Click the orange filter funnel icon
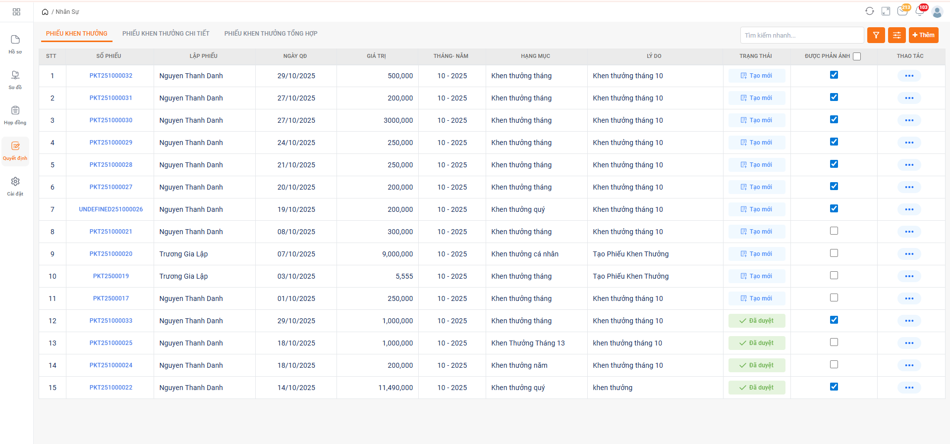The height and width of the screenshot is (444, 950). 876,35
